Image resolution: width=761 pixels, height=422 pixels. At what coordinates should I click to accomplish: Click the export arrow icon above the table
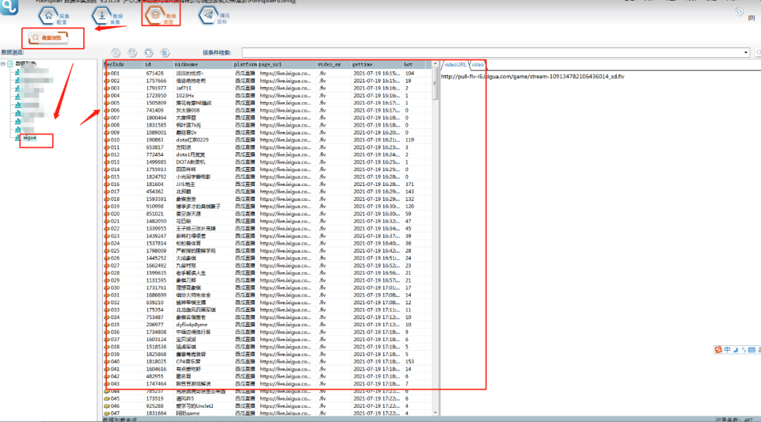(x=116, y=52)
